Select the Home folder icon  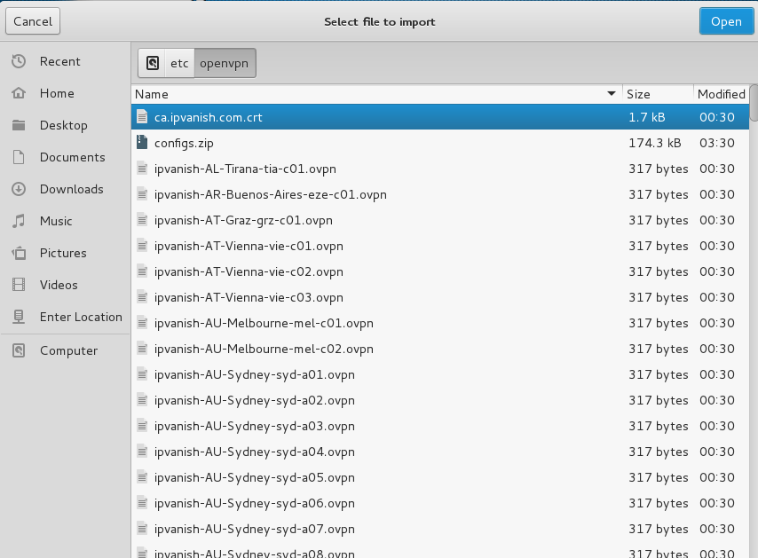point(20,93)
